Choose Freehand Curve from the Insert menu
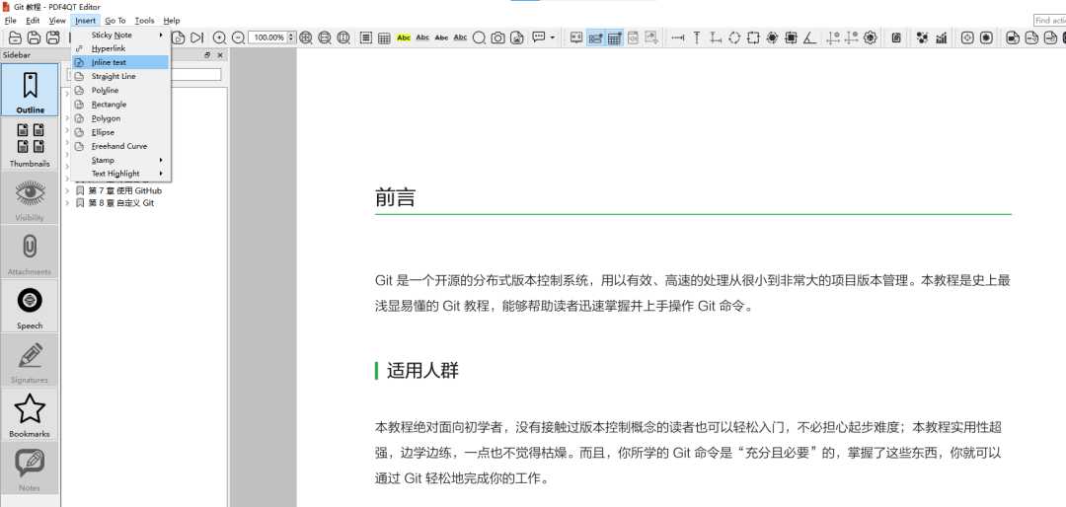1066x507 pixels. [x=120, y=146]
